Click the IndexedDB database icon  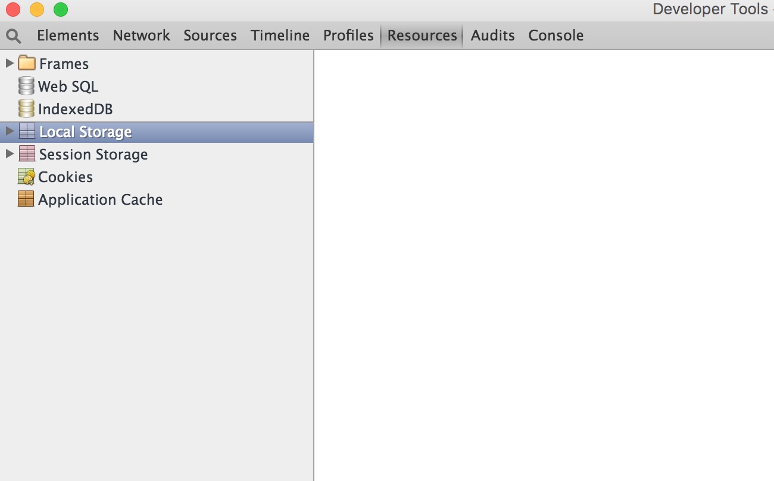[26, 109]
